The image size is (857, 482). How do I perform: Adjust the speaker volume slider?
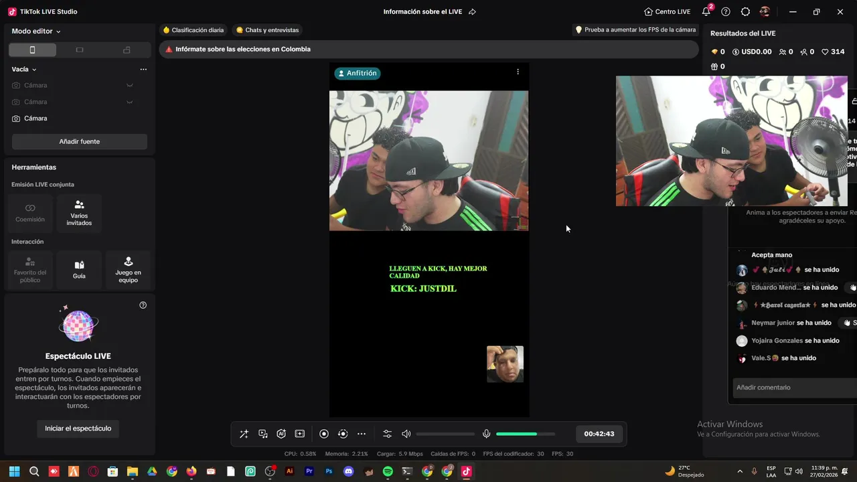[445, 434]
